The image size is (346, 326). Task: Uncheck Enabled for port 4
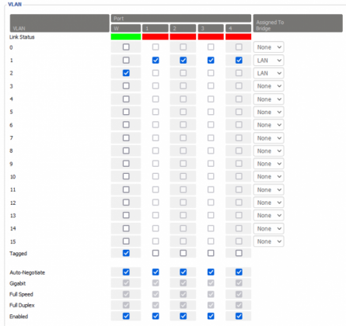click(x=239, y=316)
